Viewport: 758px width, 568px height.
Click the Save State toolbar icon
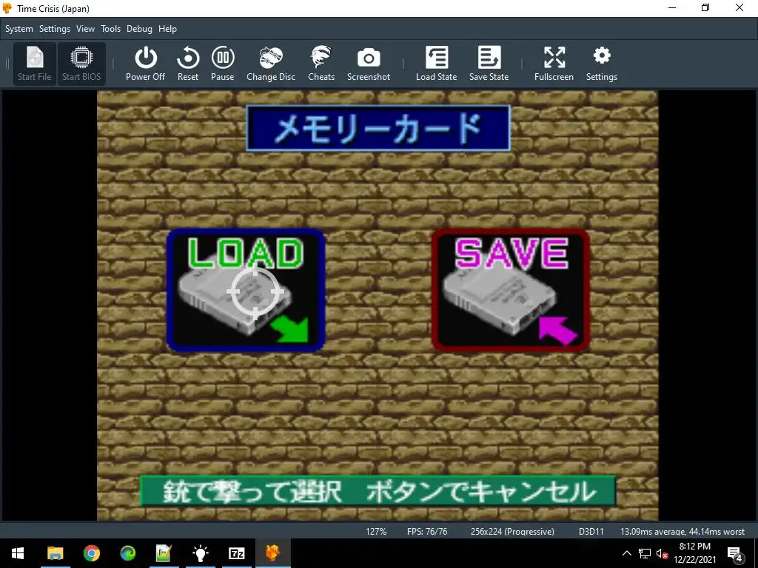click(489, 64)
